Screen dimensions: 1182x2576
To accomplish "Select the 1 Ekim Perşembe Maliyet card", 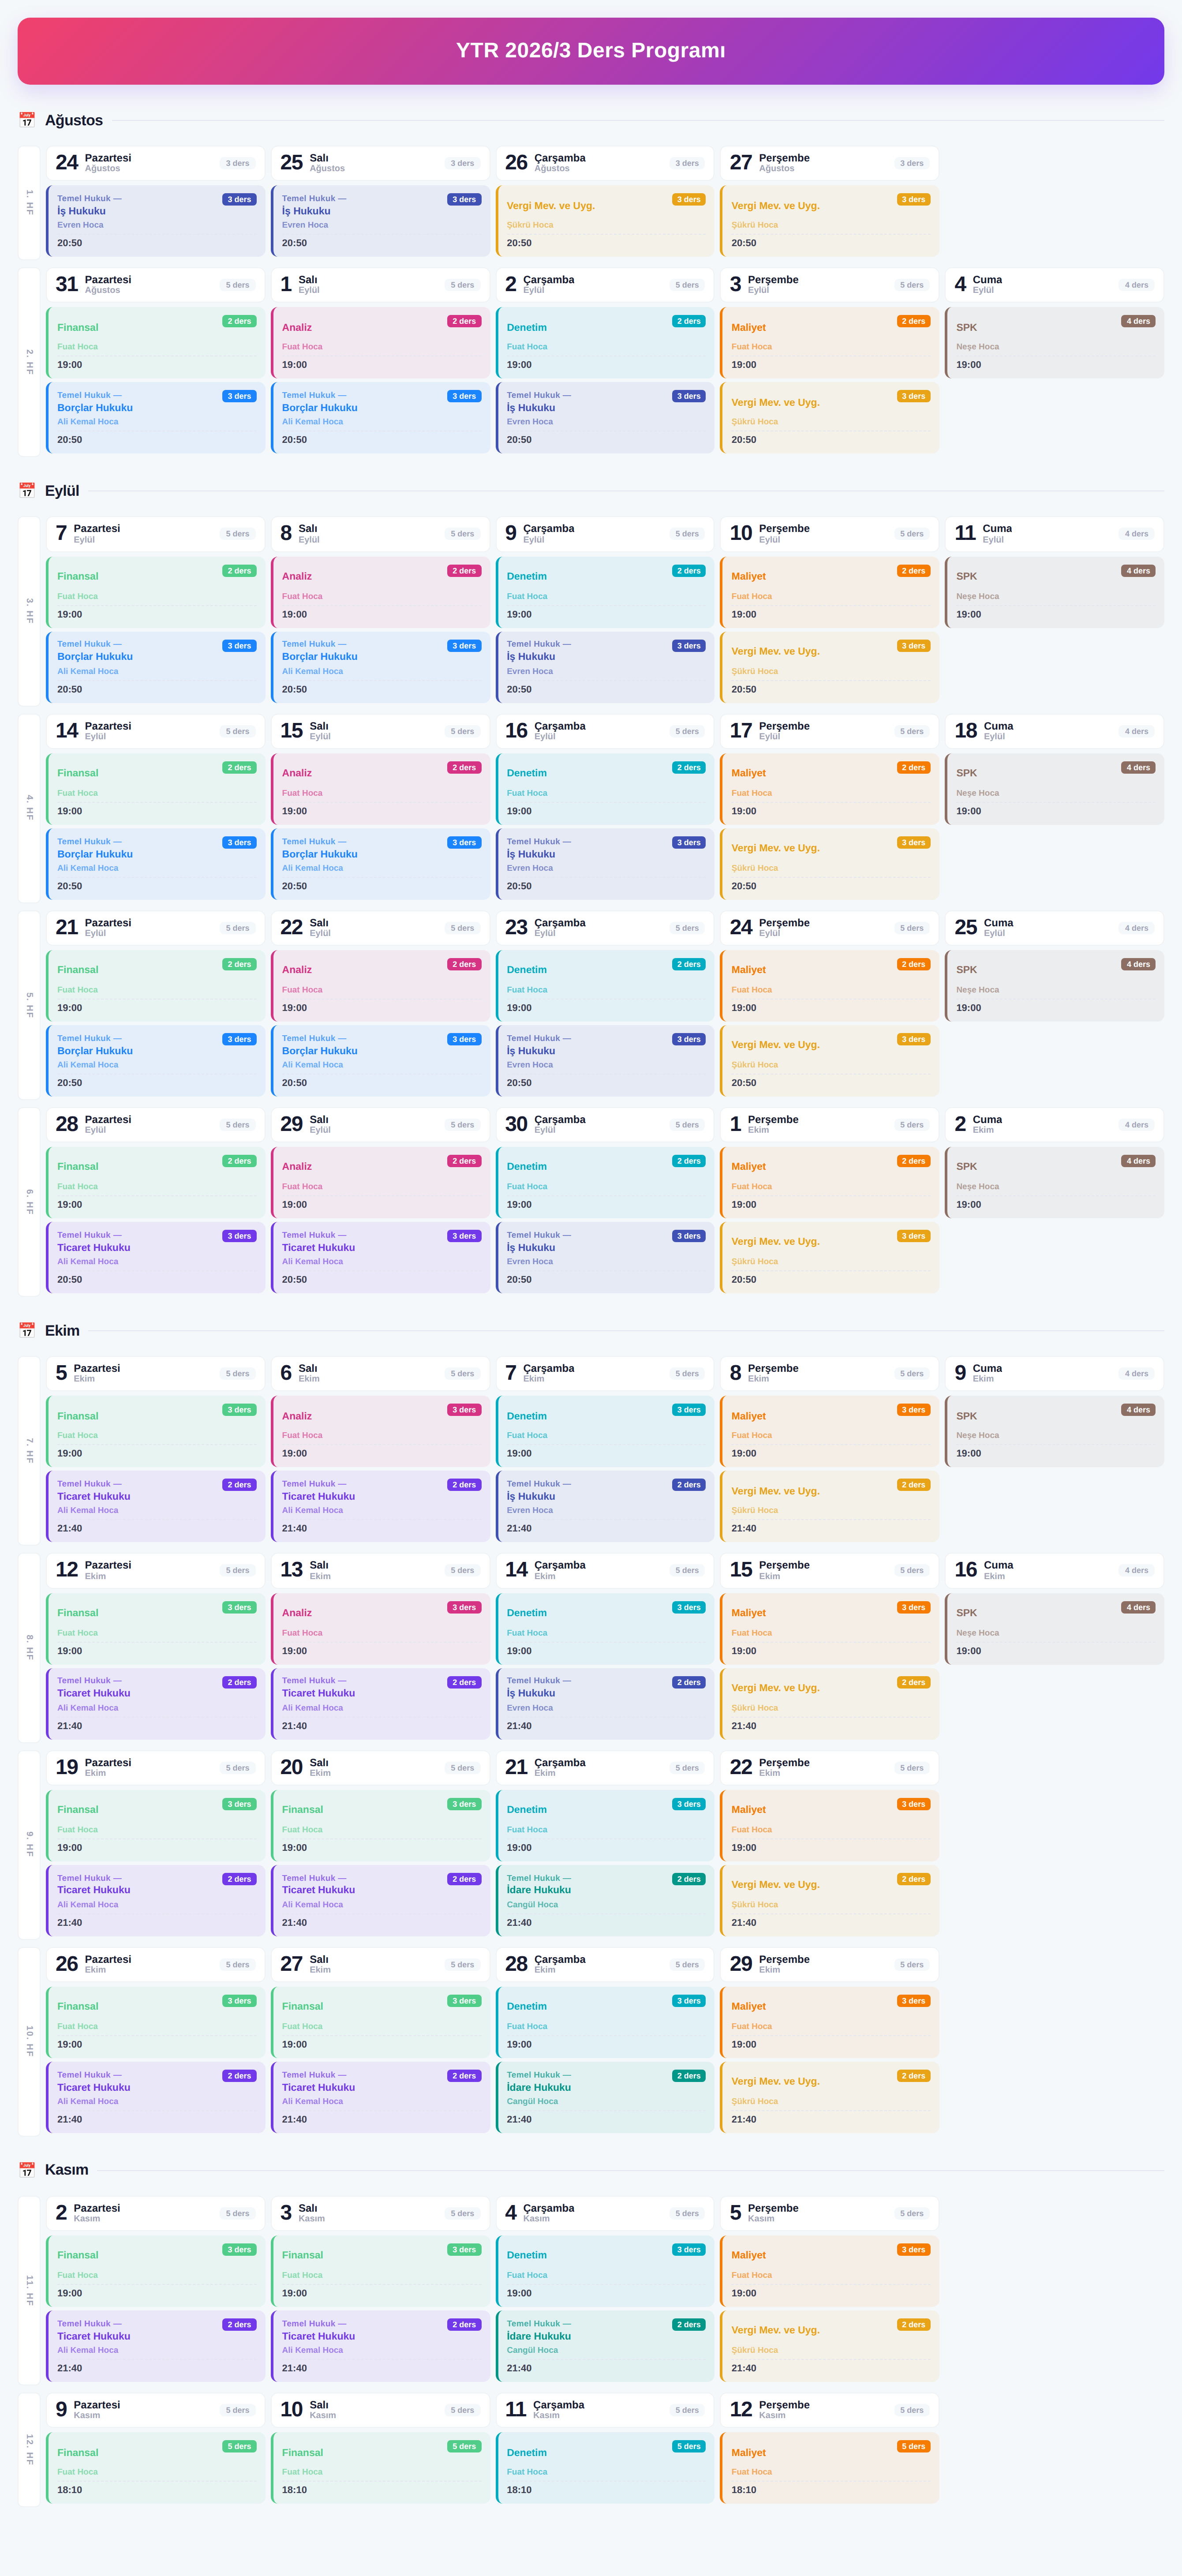I will [x=829, y=1183].
